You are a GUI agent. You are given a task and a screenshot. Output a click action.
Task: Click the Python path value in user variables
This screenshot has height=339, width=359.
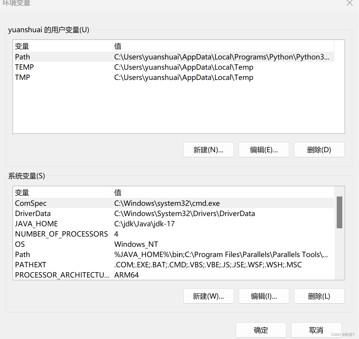[x=222, y=57]
